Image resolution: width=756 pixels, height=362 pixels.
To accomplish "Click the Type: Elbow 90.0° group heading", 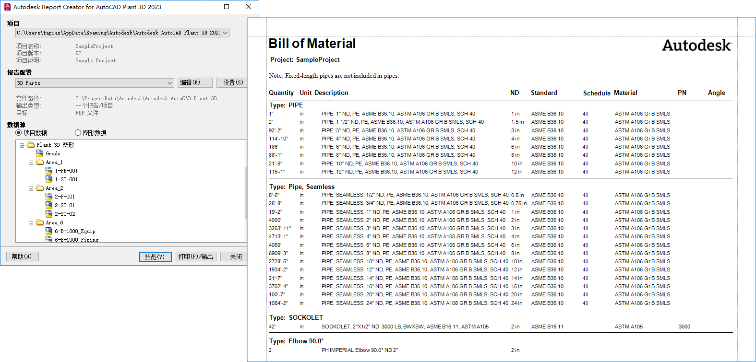I will coord(296,341).
